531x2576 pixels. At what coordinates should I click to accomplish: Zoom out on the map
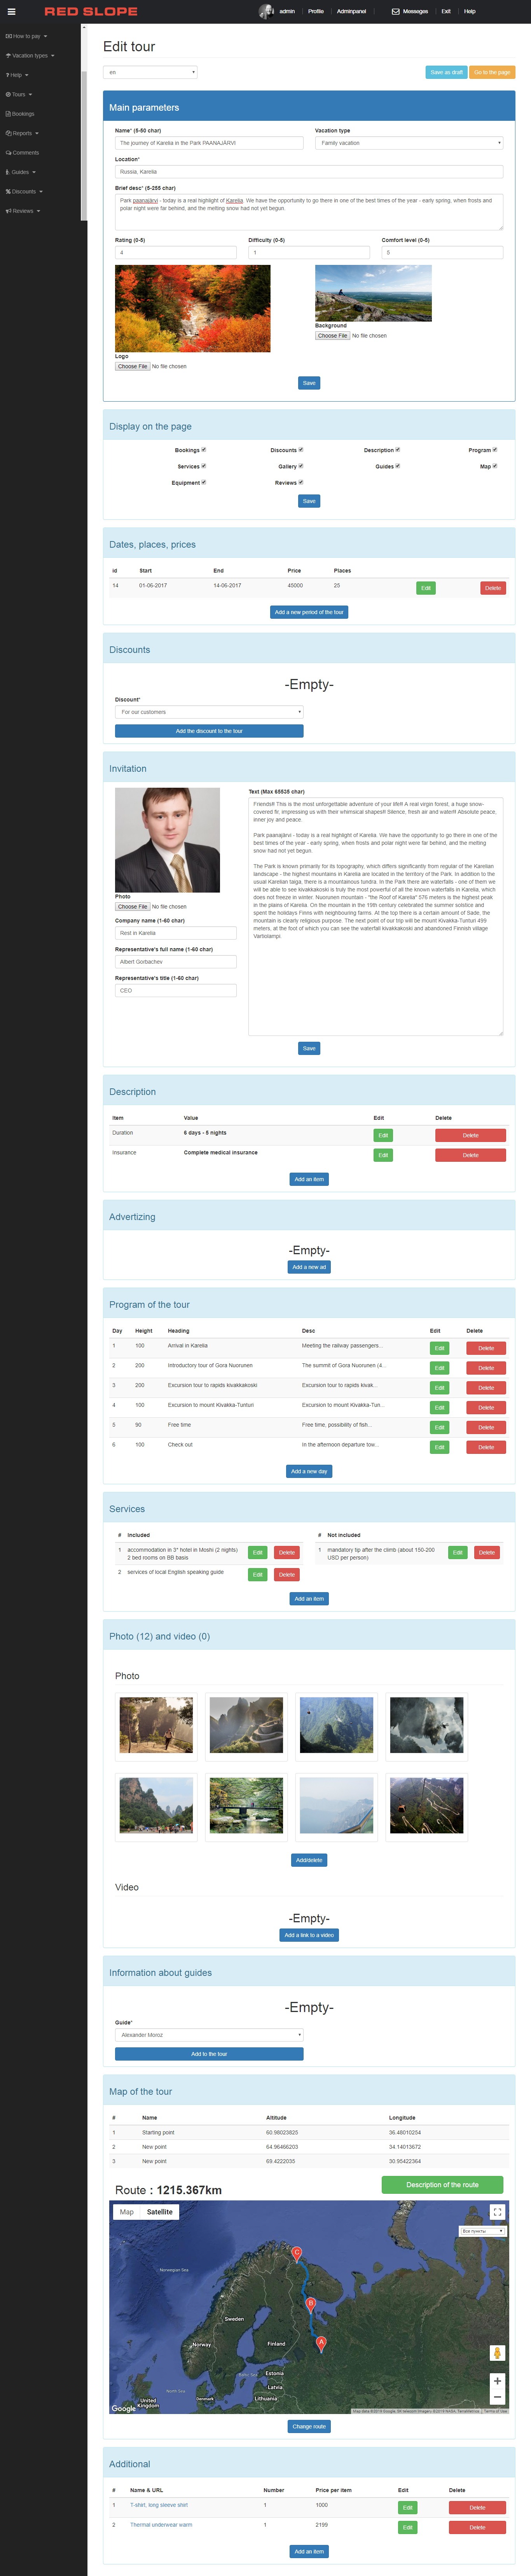[x=497, y=2397]
